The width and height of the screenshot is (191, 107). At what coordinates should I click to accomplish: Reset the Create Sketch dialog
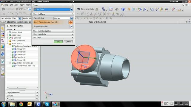pyautogui.click(x=70, y=1)
